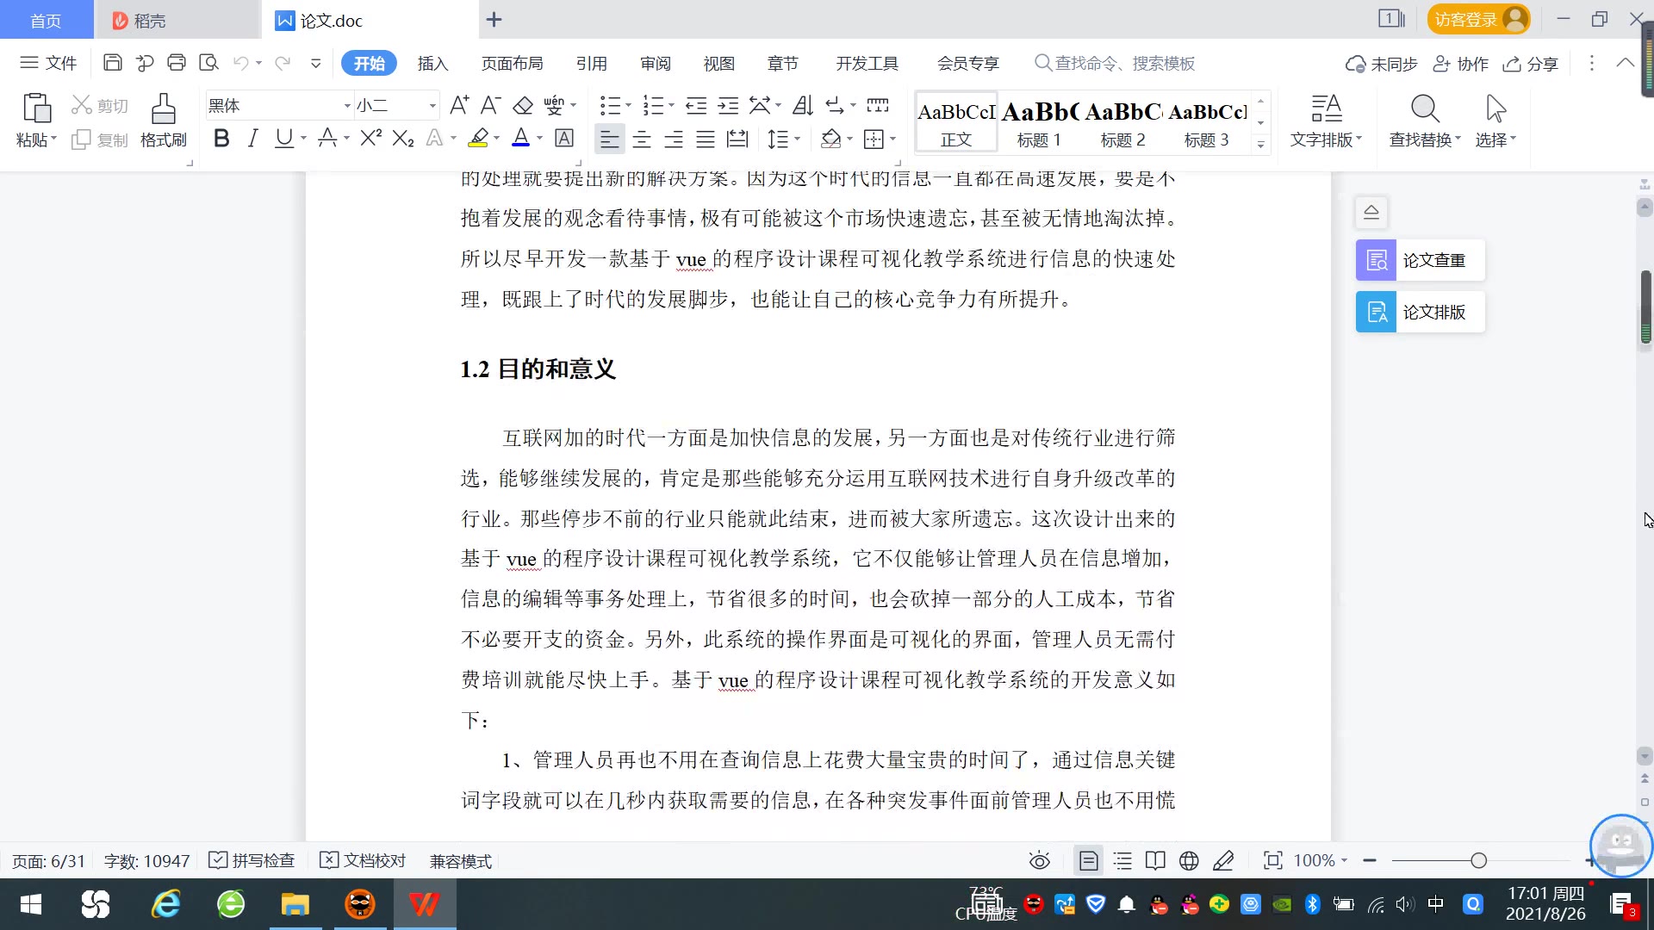This screenshot has width=1654, height=930.
Task: Click the zoom slider handle
Action: (x=1479, y=861)
